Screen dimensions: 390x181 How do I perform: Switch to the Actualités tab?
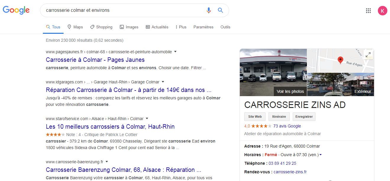point(157,27)
